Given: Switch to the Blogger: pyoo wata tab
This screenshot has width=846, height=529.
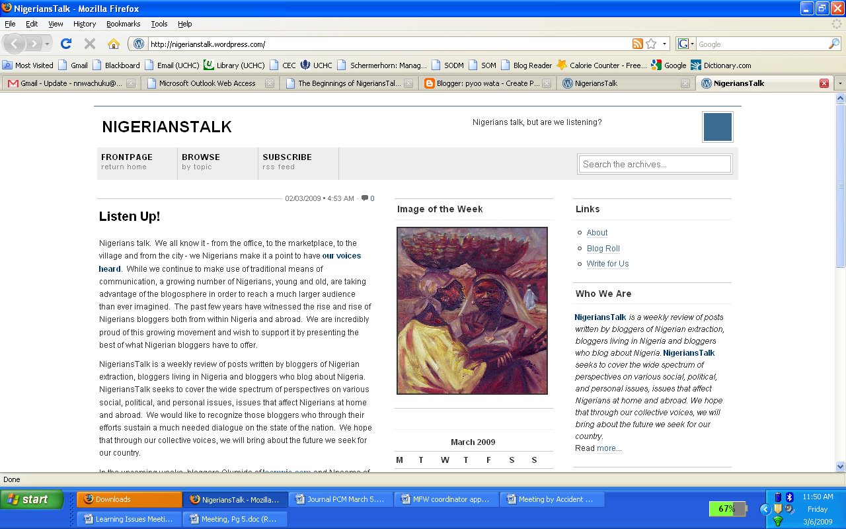Looking at the screenshot, I should [488, 83].
